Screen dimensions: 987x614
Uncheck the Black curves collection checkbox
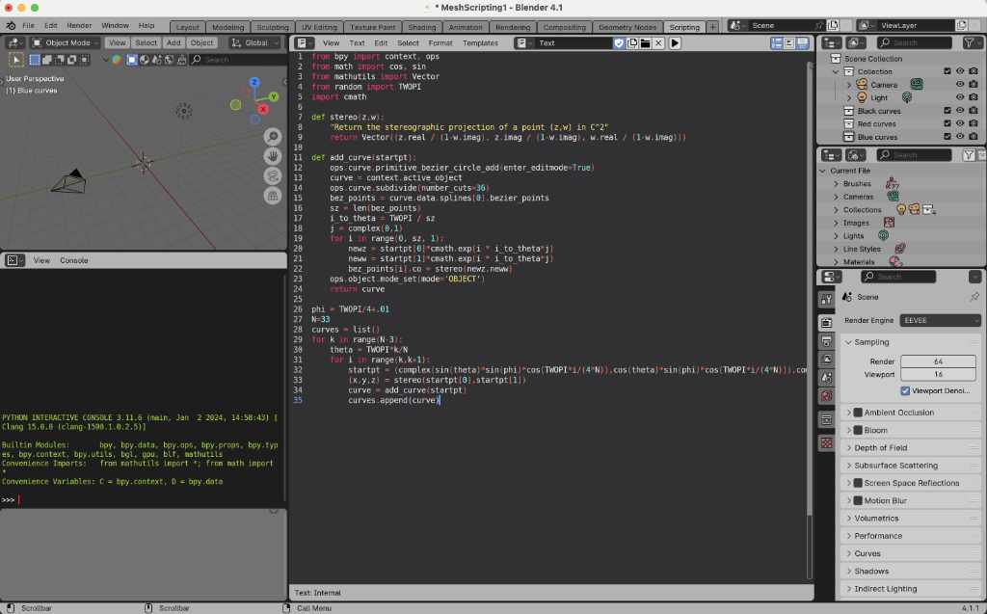(947, 111)
